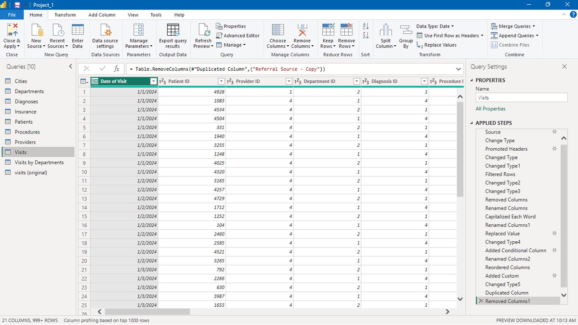
Task: Open the query Properties
Action: (x=231, y=26)
